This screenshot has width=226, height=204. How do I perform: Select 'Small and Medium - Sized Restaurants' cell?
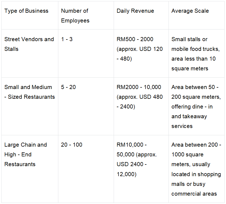click(x=29, y=92)
